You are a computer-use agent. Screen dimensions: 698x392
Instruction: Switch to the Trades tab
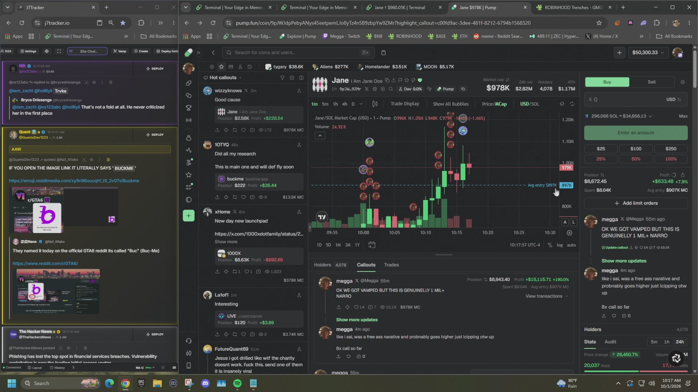pyautogui.click(x=391, y=265)
